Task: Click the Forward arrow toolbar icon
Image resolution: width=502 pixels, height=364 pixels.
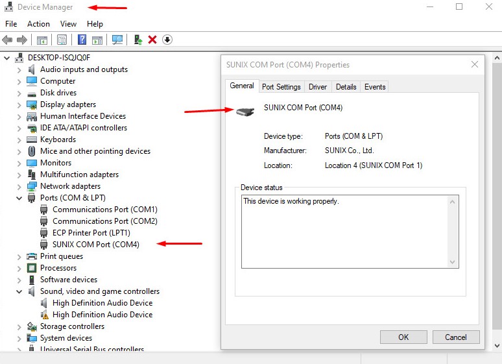Action: (x=22, y=40)
